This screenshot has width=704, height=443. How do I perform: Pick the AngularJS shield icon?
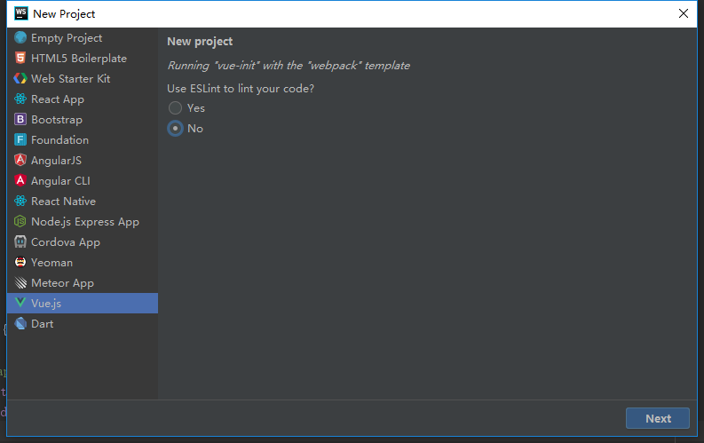[20, 160]
